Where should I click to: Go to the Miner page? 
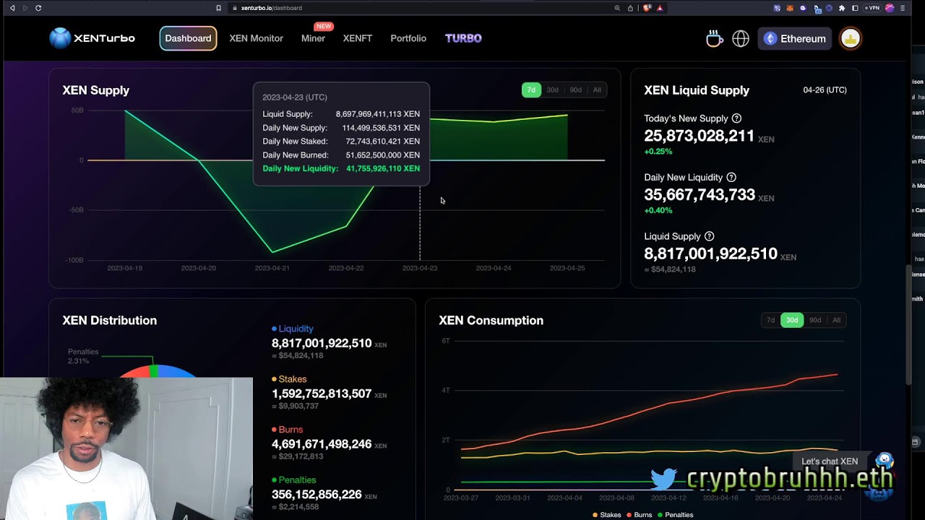coord(313,38)
